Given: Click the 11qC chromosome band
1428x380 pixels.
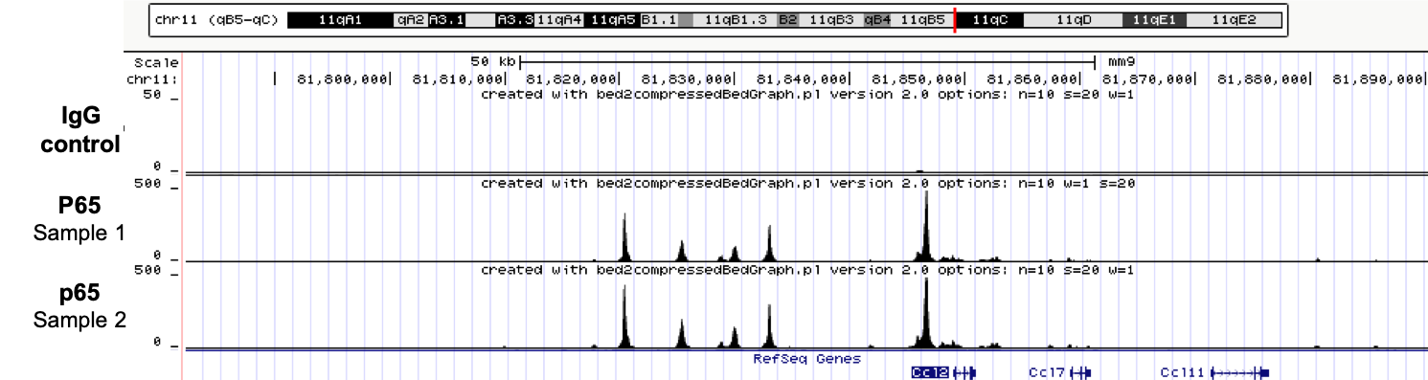Looking at the screenshot, I should [989, 19].
